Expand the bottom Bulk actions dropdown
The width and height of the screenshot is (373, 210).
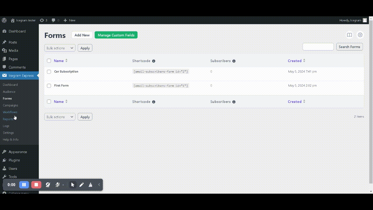coord(60,117)
